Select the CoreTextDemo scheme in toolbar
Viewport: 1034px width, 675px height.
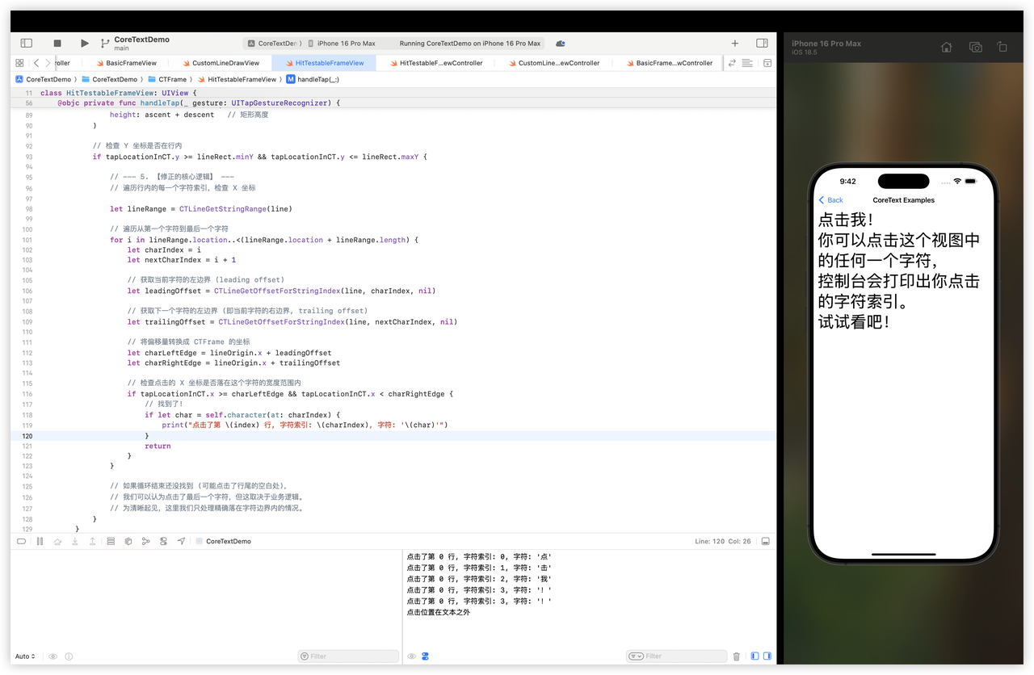[x=272, y=44]
